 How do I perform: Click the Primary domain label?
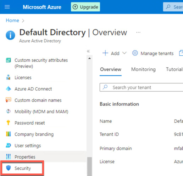point(116,149)
